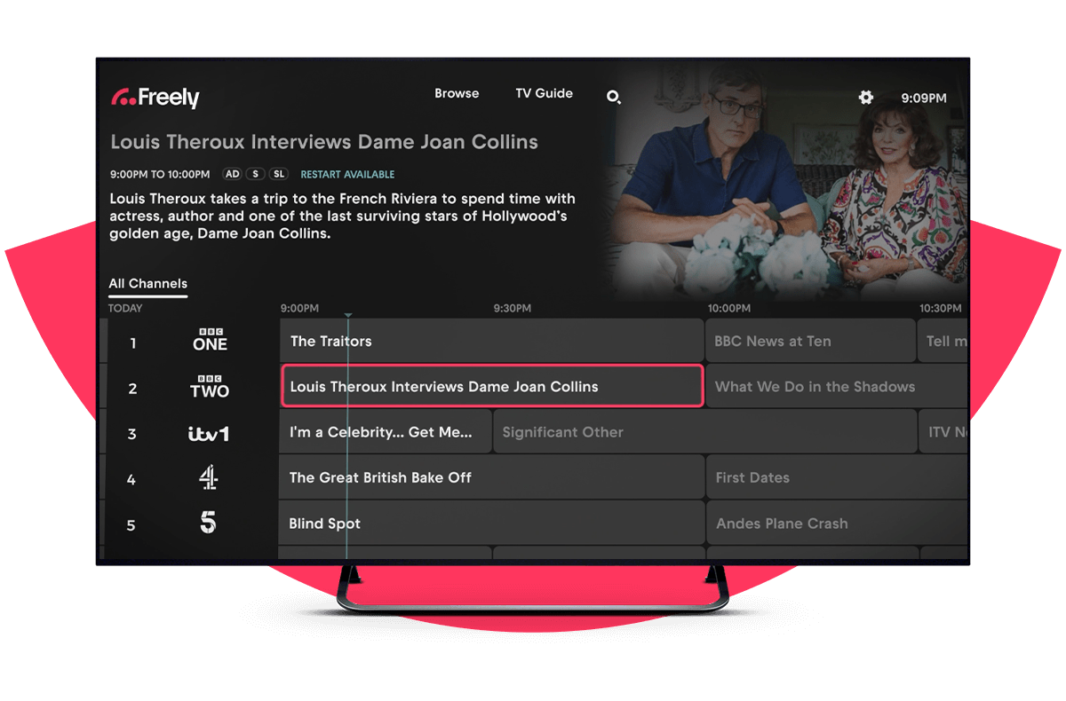Click the 9:00PM time header
1066x701 pixels.
coord(299,308)
